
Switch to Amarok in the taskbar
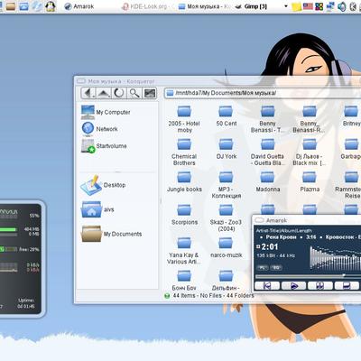[x=79, y=6]
